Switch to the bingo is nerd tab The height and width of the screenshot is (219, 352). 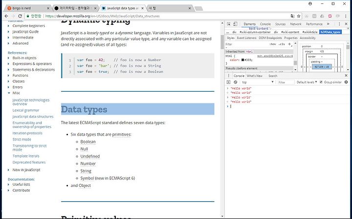click(28, 8)
